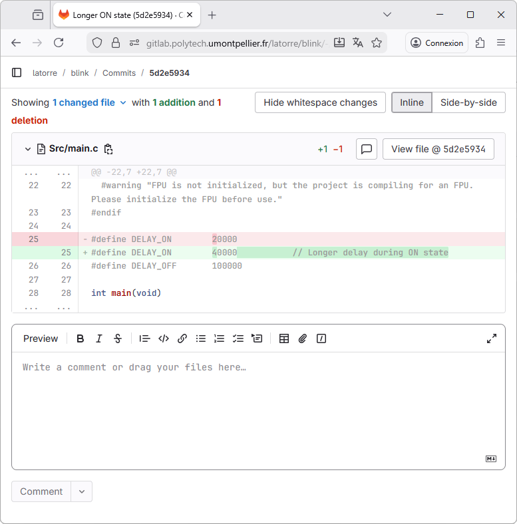Apply italic text formatting

click(x=99, y=338)
